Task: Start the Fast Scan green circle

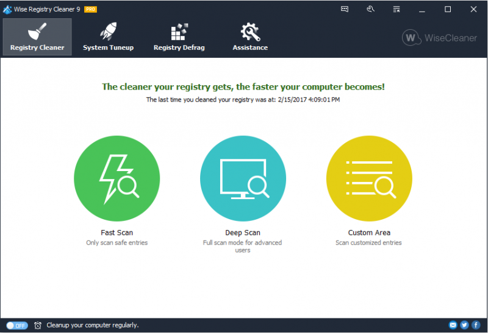Action: pos(117,178)
